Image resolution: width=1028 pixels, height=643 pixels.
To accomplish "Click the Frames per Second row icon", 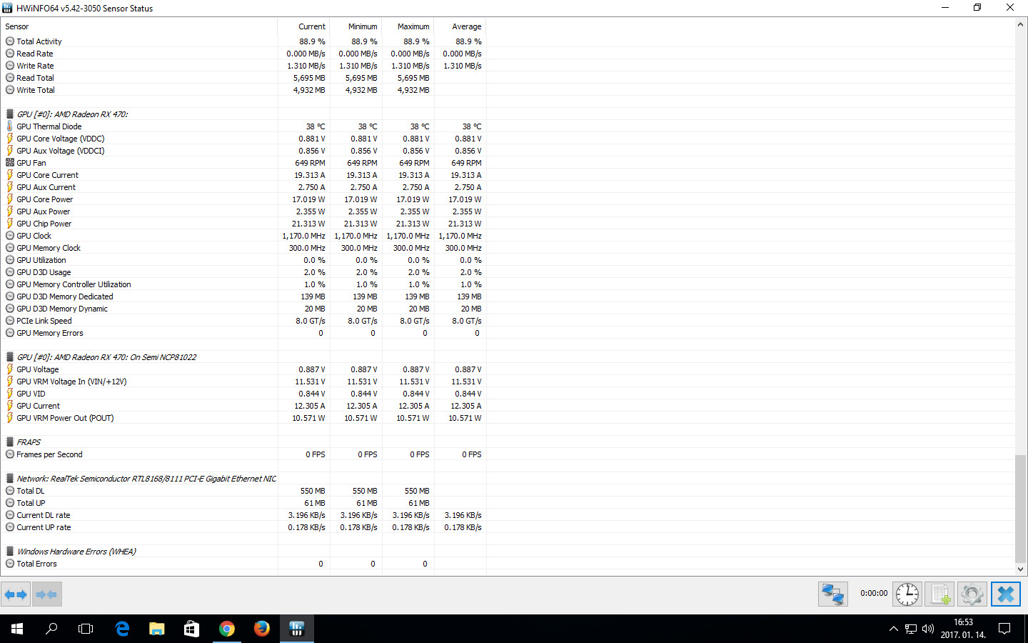I will click(10, 454).
